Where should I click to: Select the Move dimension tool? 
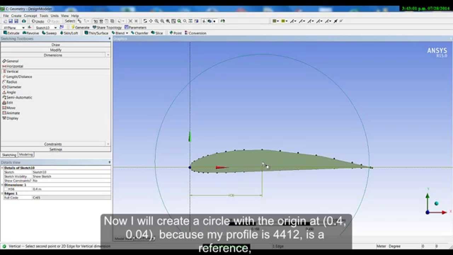[9, 108]
